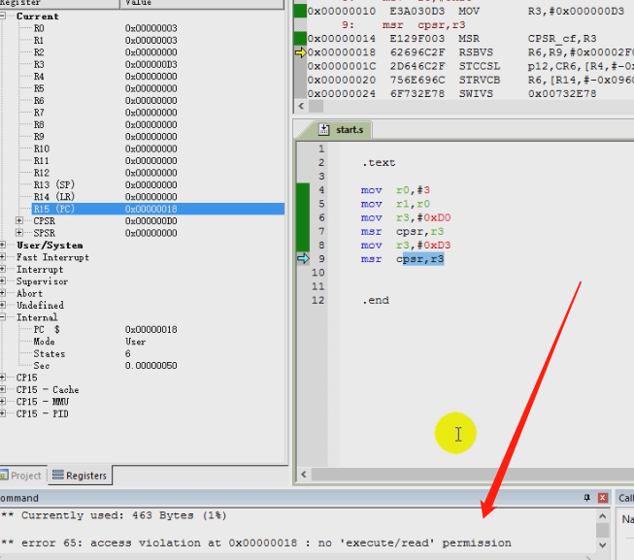634x560 pixels.
Task: Expand the SPSR register node
Action: click(20, 233)
